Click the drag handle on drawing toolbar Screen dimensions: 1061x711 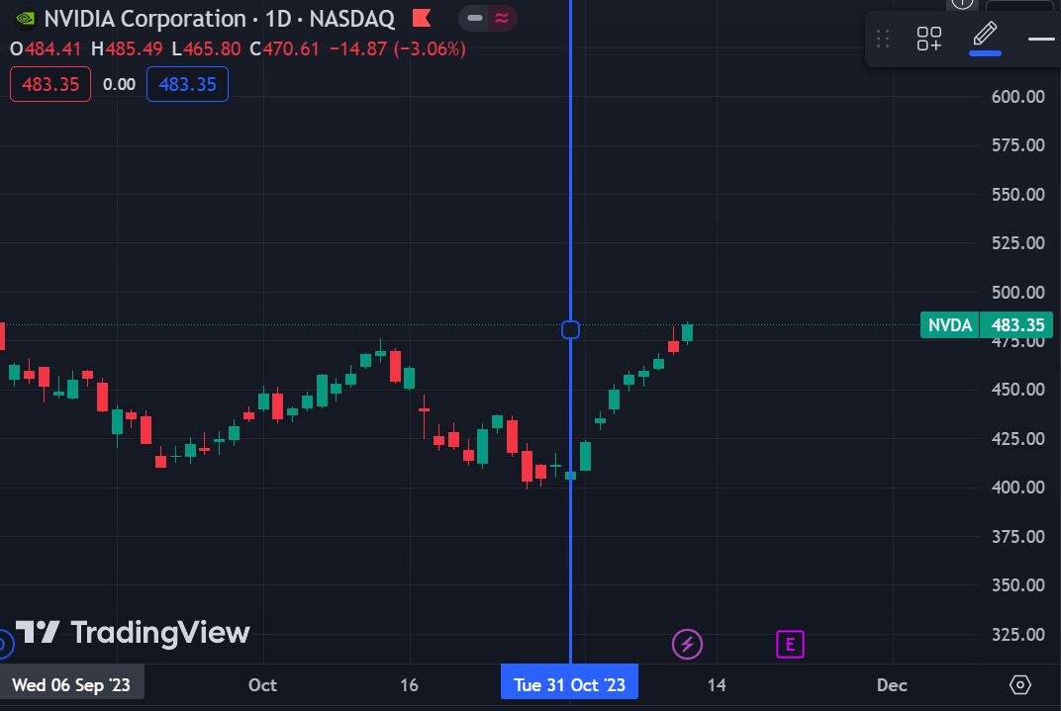pos(883,39)
